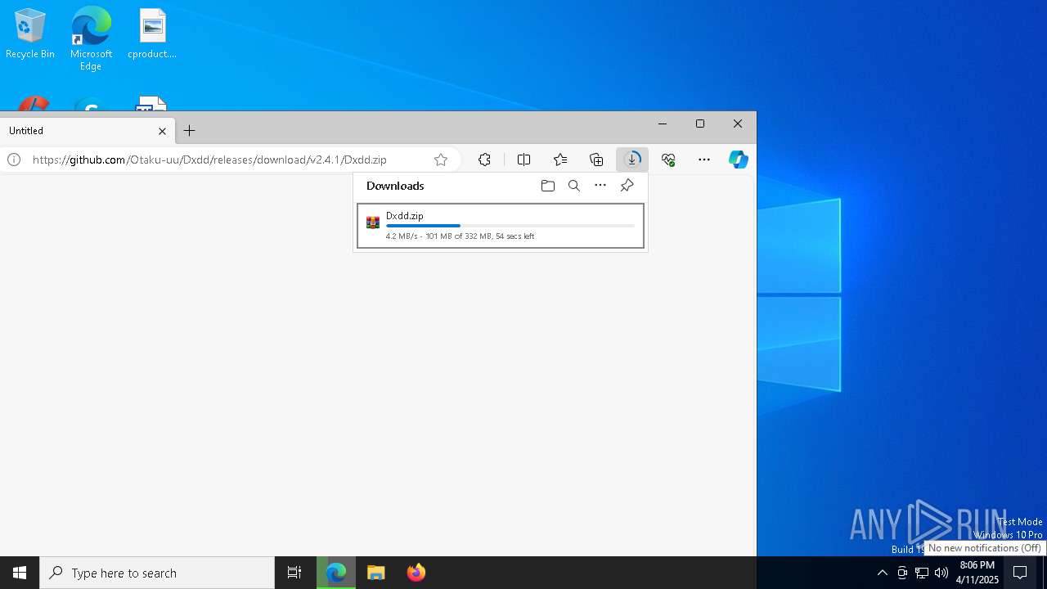
Task: Select Microsoft Edge desktop shortcut
Action: (x=91, y=38)
